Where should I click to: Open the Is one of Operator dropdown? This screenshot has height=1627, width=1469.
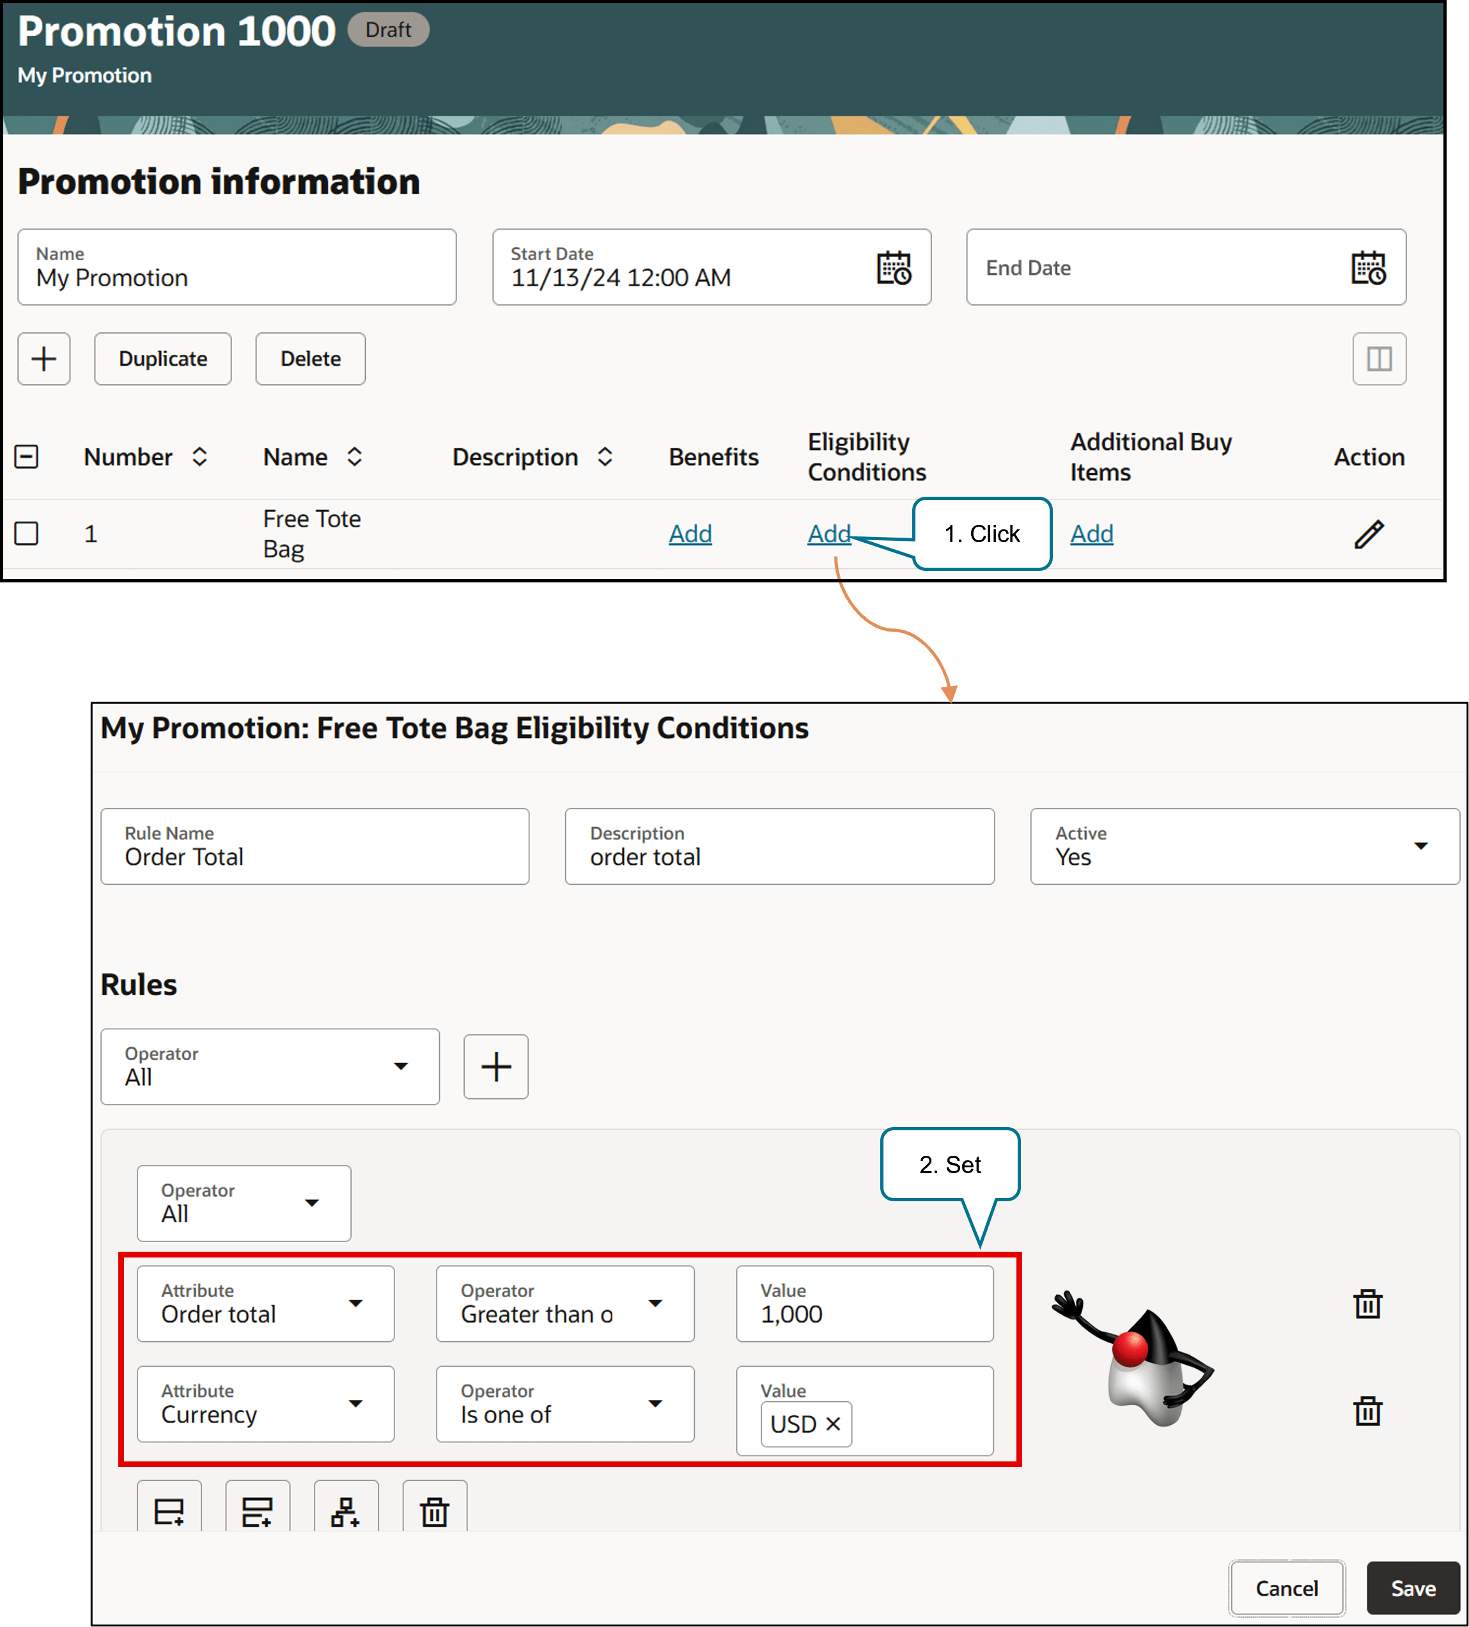point(655,1403)
